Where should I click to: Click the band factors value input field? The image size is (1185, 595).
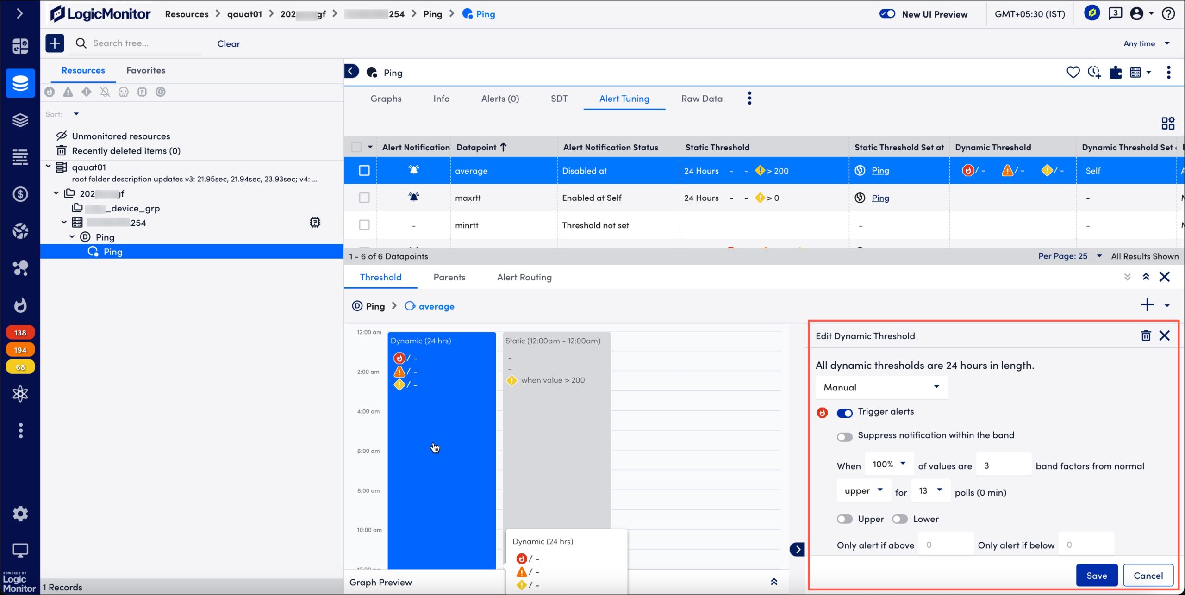(1003, 465)
